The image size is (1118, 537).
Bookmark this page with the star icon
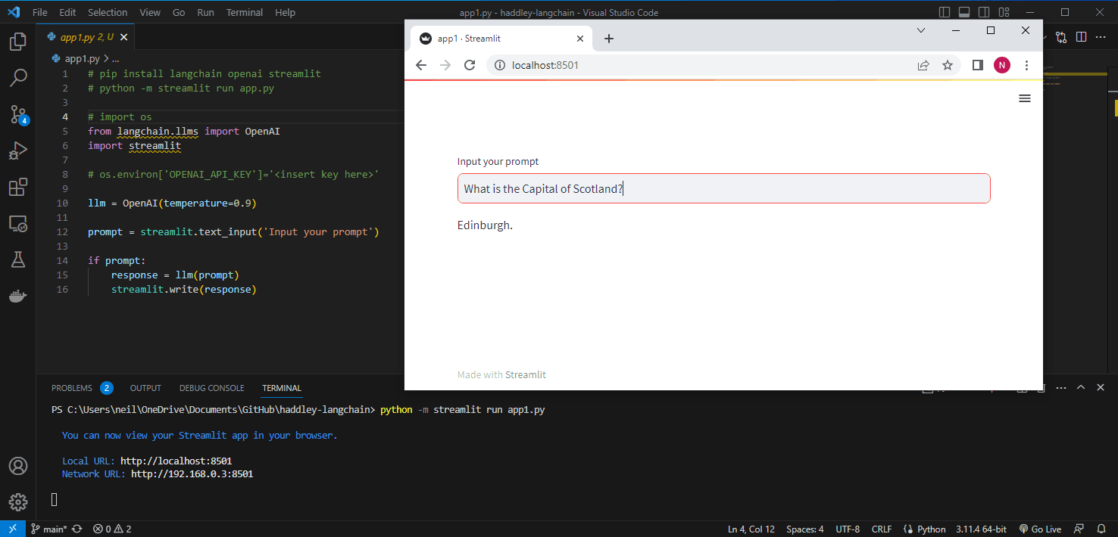click(x=947, y=65)
